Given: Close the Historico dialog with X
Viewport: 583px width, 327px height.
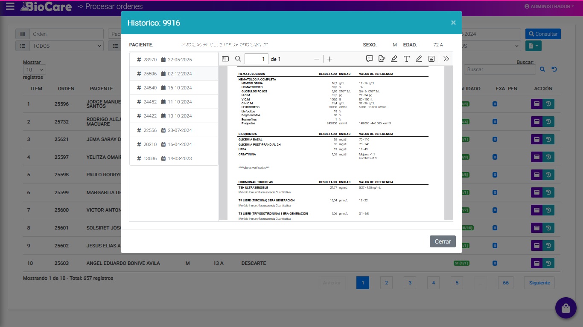Looking at the screenshot, I should tap(453, 23).
